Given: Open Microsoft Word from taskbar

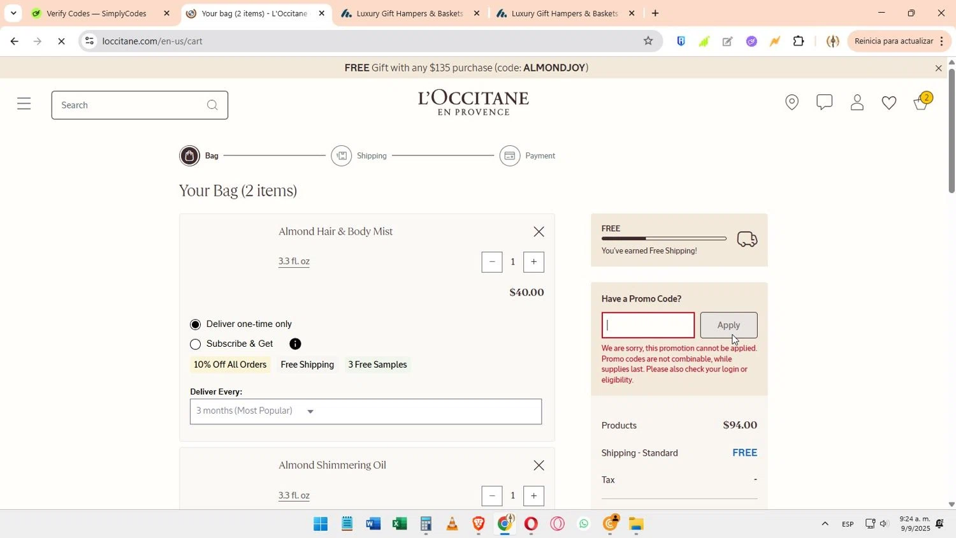Looking at the screenshot, I should pyautogui.click(x=373, y=524).
